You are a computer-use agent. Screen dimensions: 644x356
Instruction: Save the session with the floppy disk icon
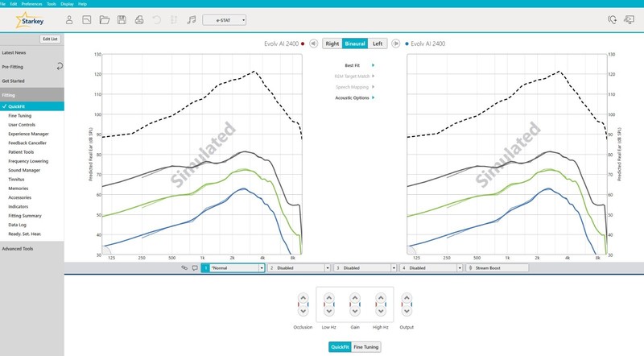[x=122, y=19]
